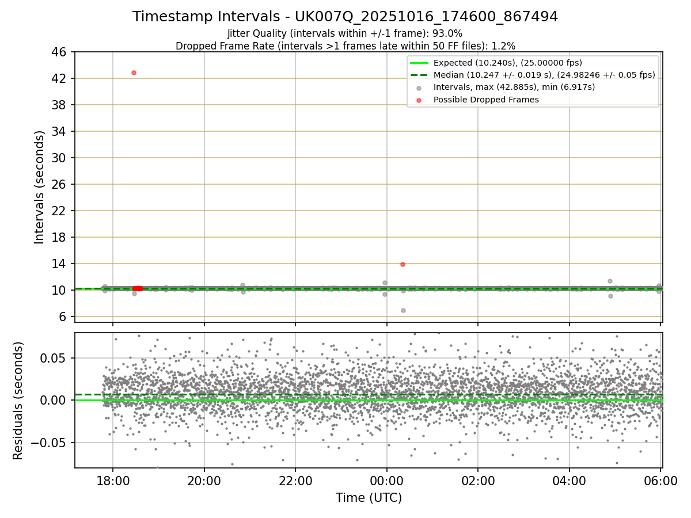Click the "Residuals (seconds)" y-axis label

[18, 401]
